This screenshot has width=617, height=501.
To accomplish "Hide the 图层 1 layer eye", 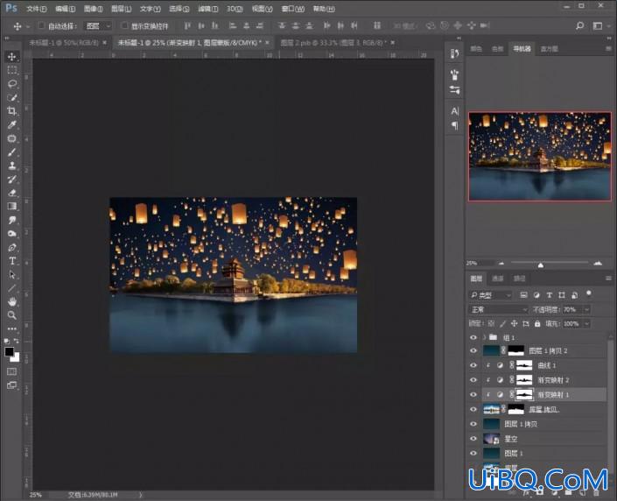I will 473,453.
